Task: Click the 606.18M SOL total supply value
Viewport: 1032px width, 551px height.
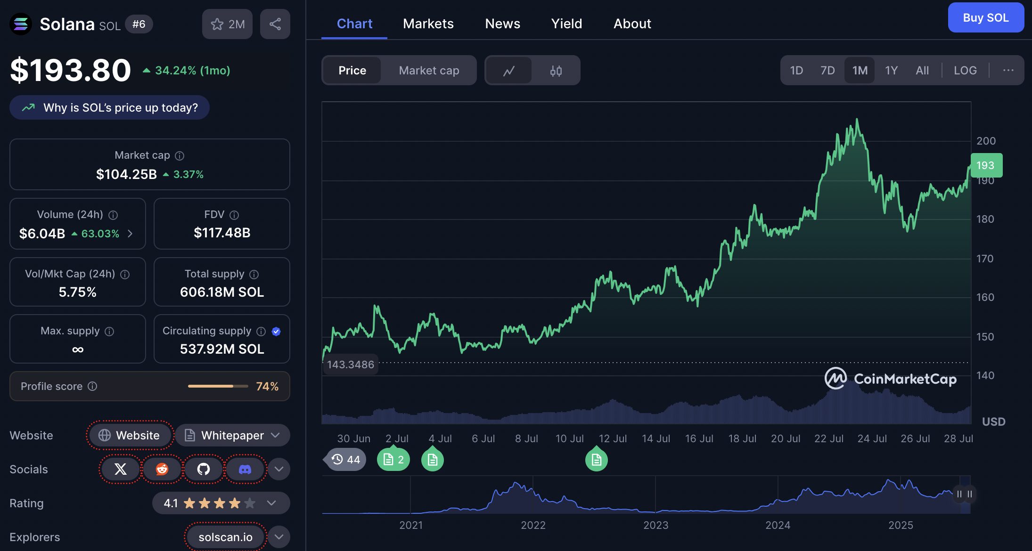Action: [x=222, y=292]
